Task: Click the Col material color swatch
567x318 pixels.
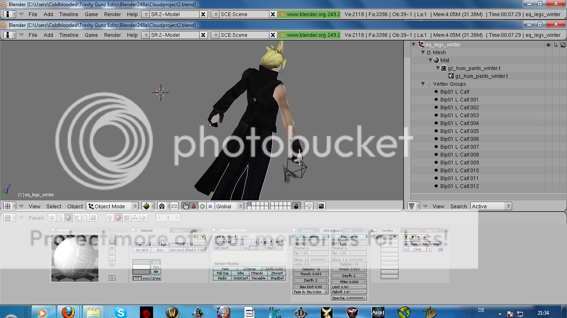Action: point(141,262)
